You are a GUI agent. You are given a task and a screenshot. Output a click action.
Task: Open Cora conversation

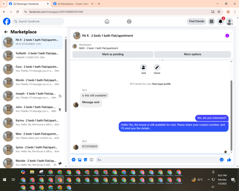click(32, 69)
